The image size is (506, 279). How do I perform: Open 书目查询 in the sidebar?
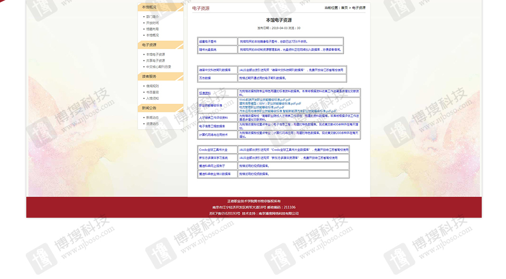[152, 92]
